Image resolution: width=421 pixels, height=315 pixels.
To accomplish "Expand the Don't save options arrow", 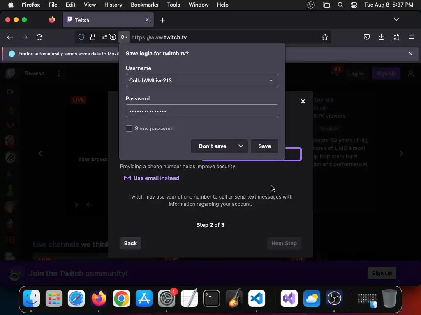I will 241,146.
